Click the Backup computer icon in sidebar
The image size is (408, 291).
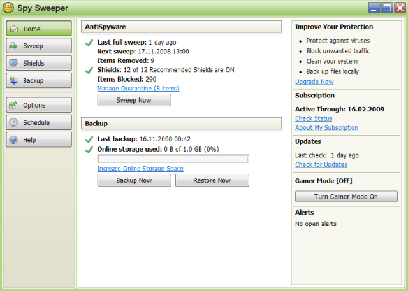pyautogui.click(x=14, y=81)
